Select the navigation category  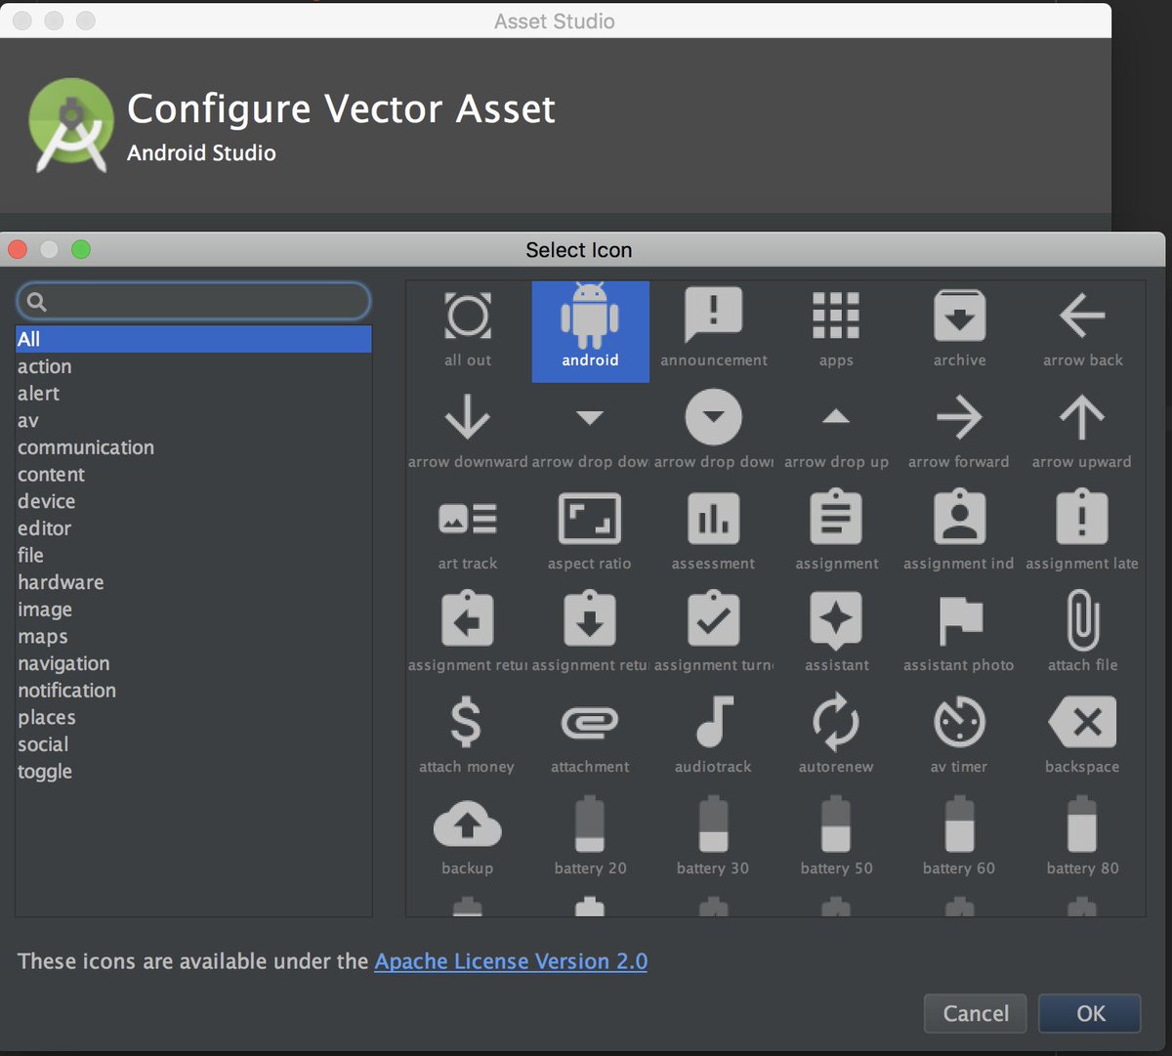pos(193,663)
